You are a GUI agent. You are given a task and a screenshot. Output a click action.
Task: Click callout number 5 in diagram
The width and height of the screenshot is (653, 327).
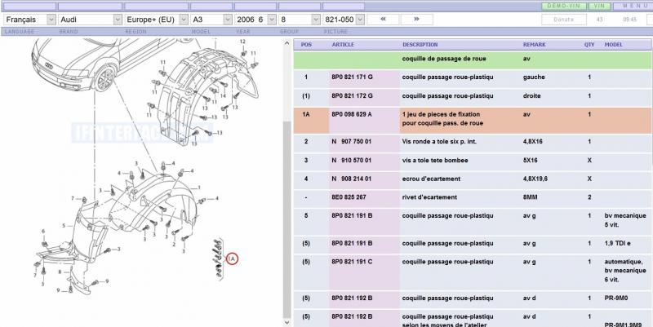[64, 226]
